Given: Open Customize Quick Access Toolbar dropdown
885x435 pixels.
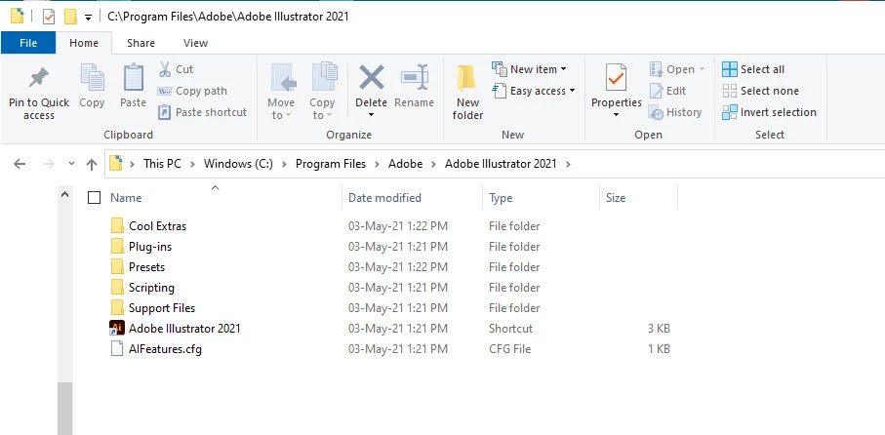Looking at the screenshot, I should [x=88, y=18].
